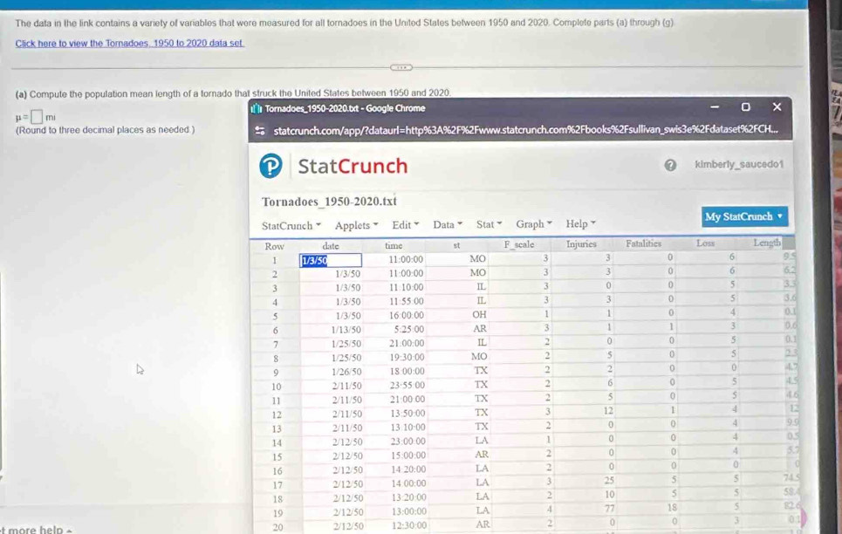Expand the collapsed question ellipsis divider
Image resolution: width=842 pixels, height=534 pixels.
coord(401,68)
